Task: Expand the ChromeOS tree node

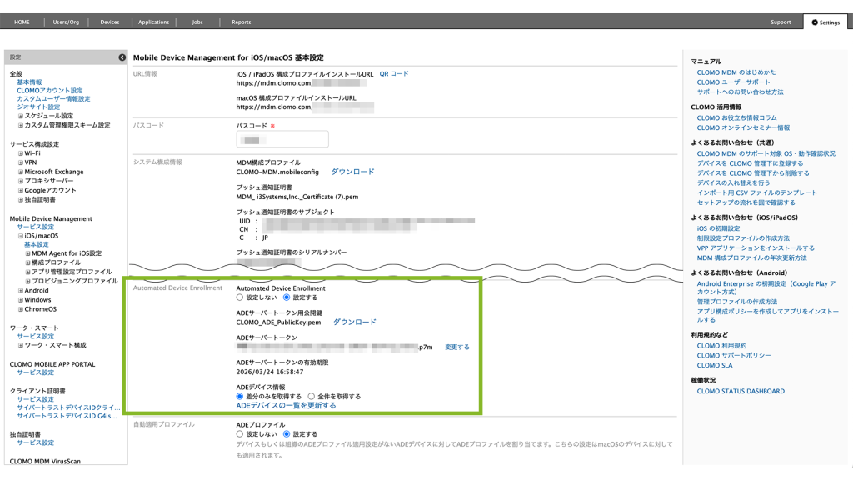Action: [21, 309]
